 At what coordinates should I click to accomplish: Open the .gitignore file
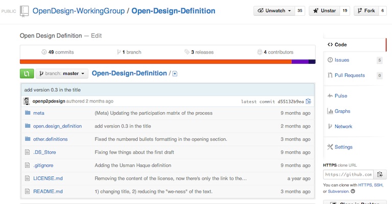click(43, 165)
